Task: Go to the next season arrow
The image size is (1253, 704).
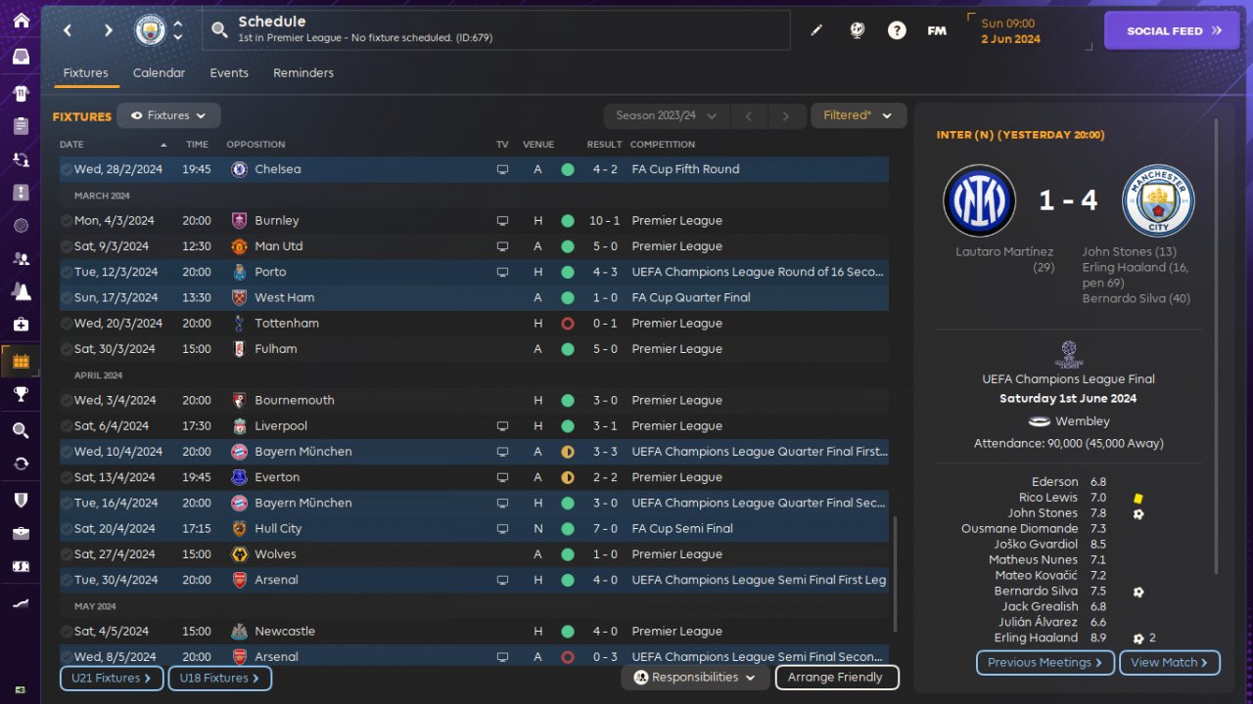Action: [786, 115]
